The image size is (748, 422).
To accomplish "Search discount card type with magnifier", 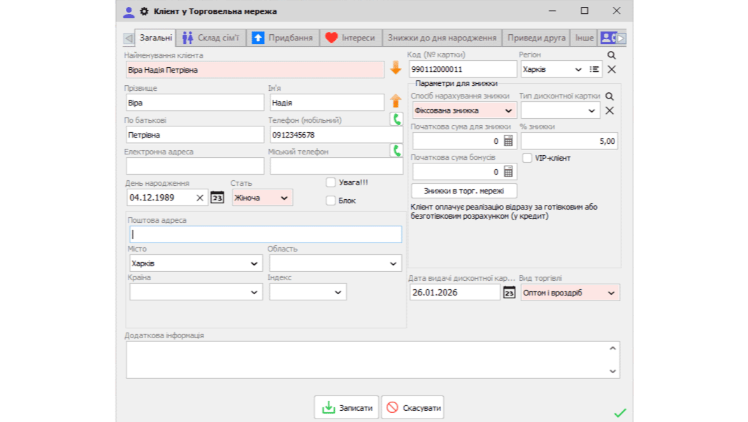I will (x=610, y=96).
